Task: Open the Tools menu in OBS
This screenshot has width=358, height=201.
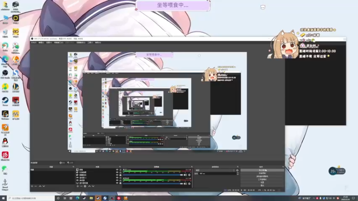Action: (x=90, y=42)
